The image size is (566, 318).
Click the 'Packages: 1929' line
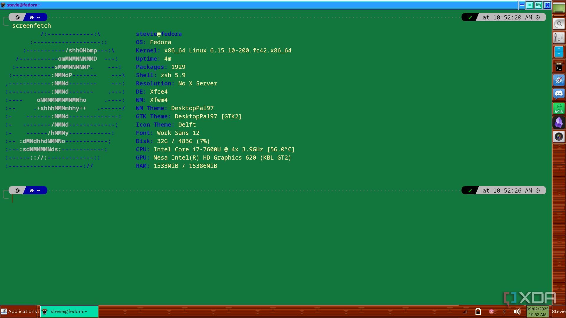[x=161, y=67]
